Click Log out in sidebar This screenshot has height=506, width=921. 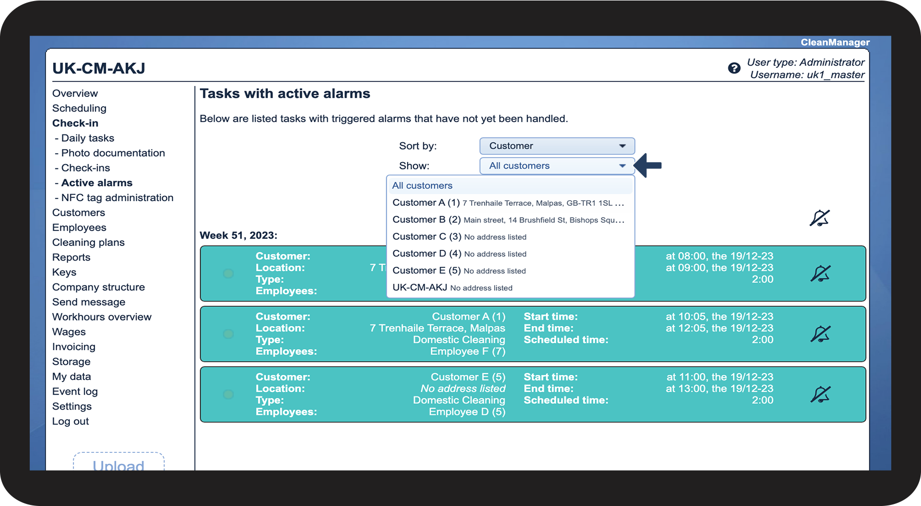point(70,422)
